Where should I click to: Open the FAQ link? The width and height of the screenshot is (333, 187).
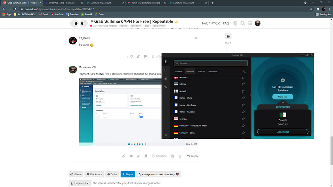click(x=226, y=23)
